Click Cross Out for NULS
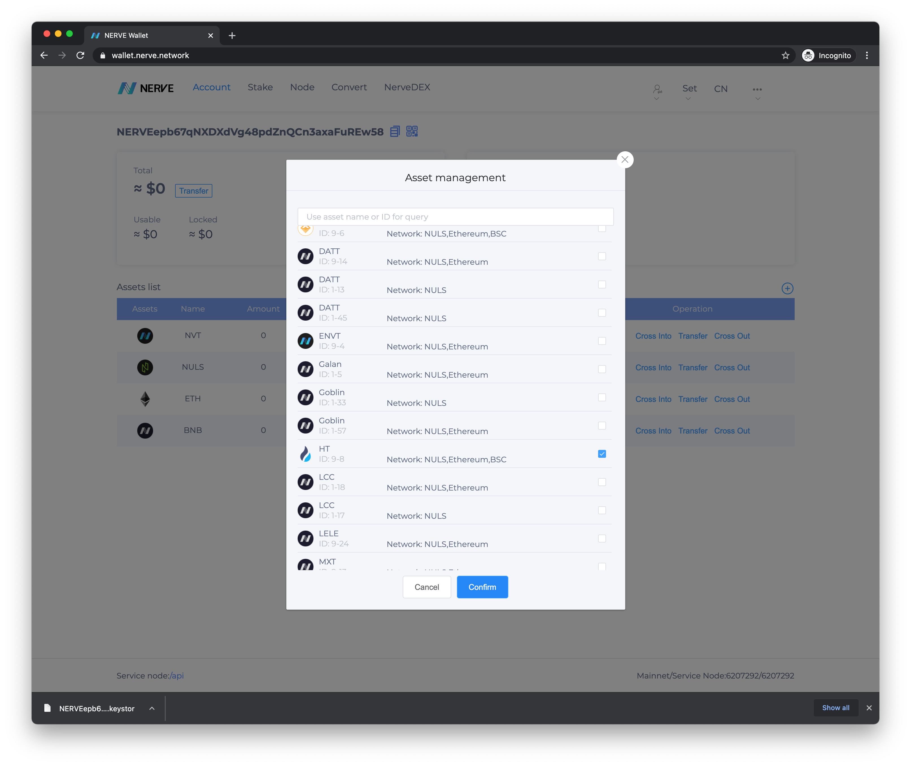911x766 pixels. [732, 367]
